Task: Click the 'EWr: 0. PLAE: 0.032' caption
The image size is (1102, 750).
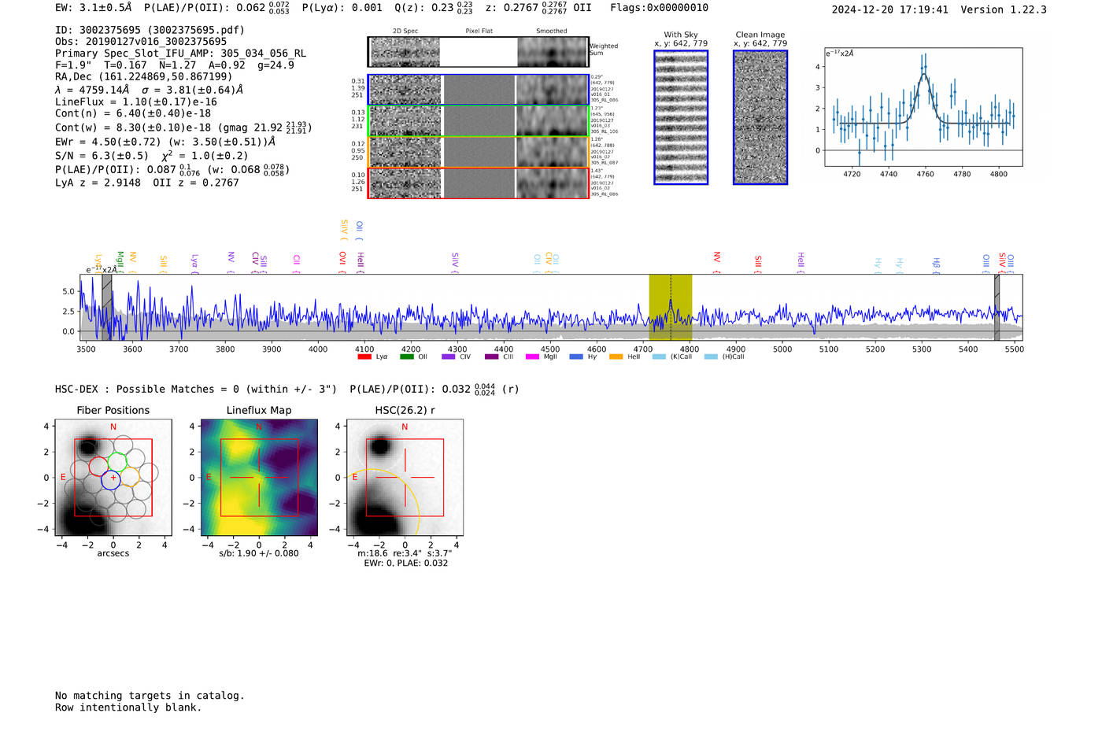Action: (x=405, y=563)
